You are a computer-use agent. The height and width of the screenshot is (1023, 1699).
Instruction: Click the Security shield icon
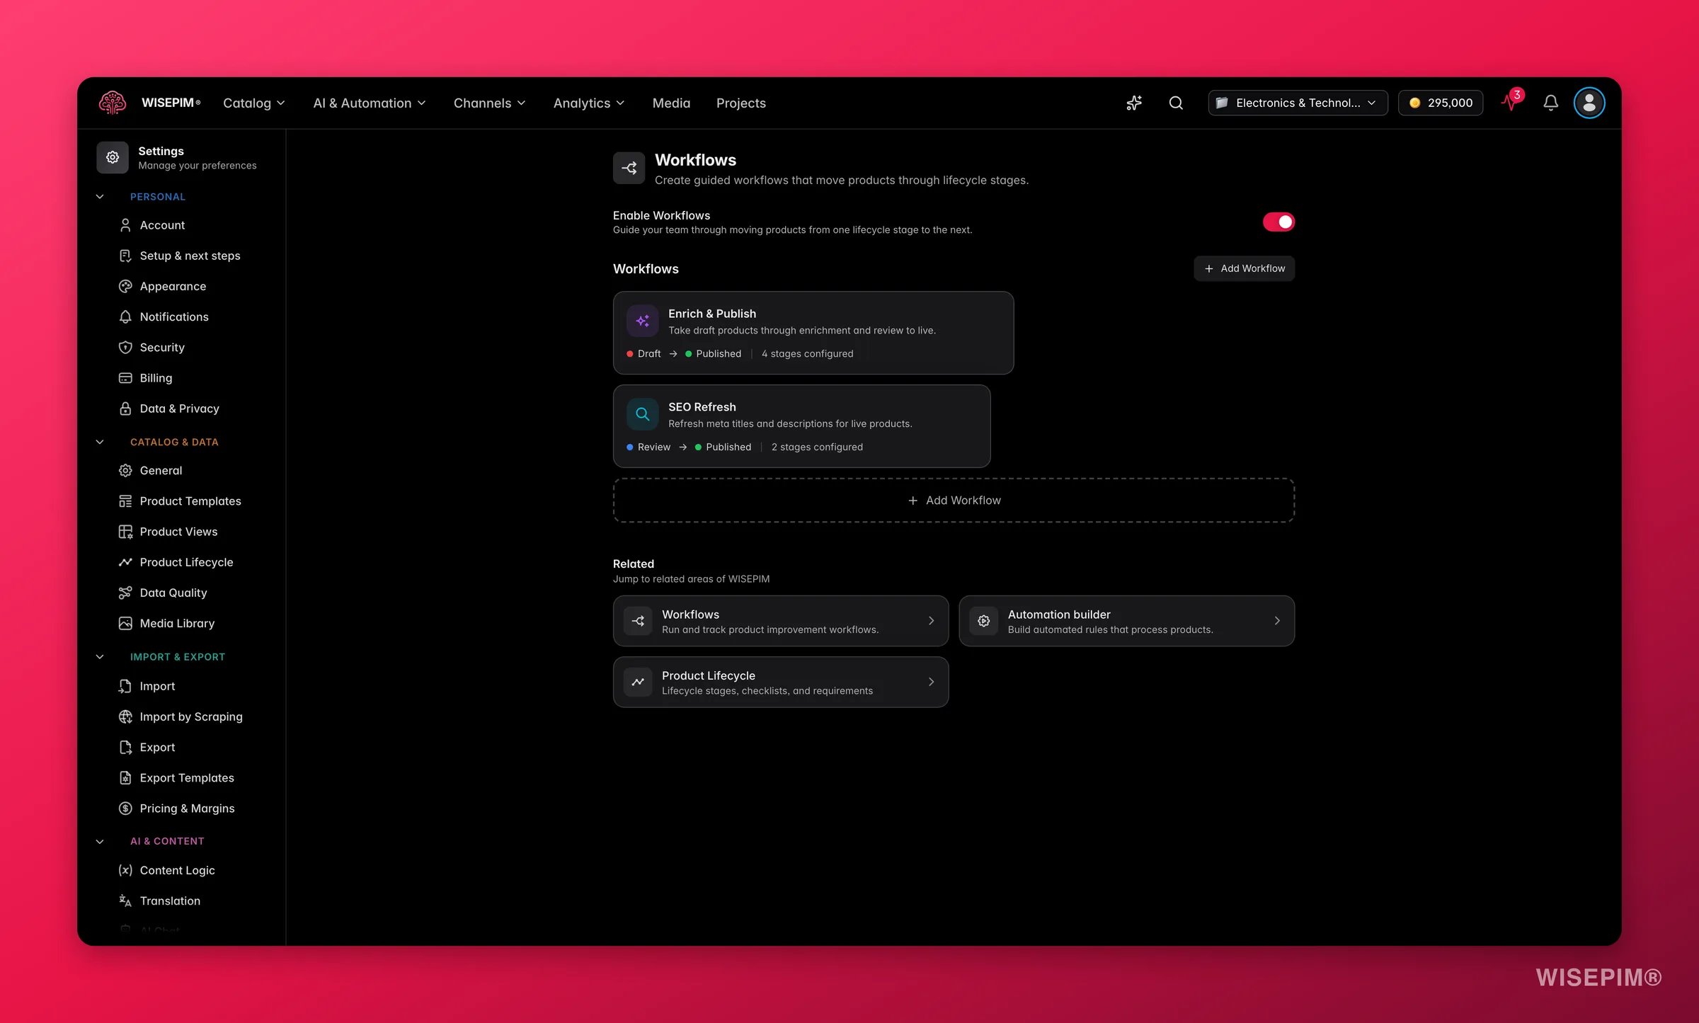click(125, 347)
